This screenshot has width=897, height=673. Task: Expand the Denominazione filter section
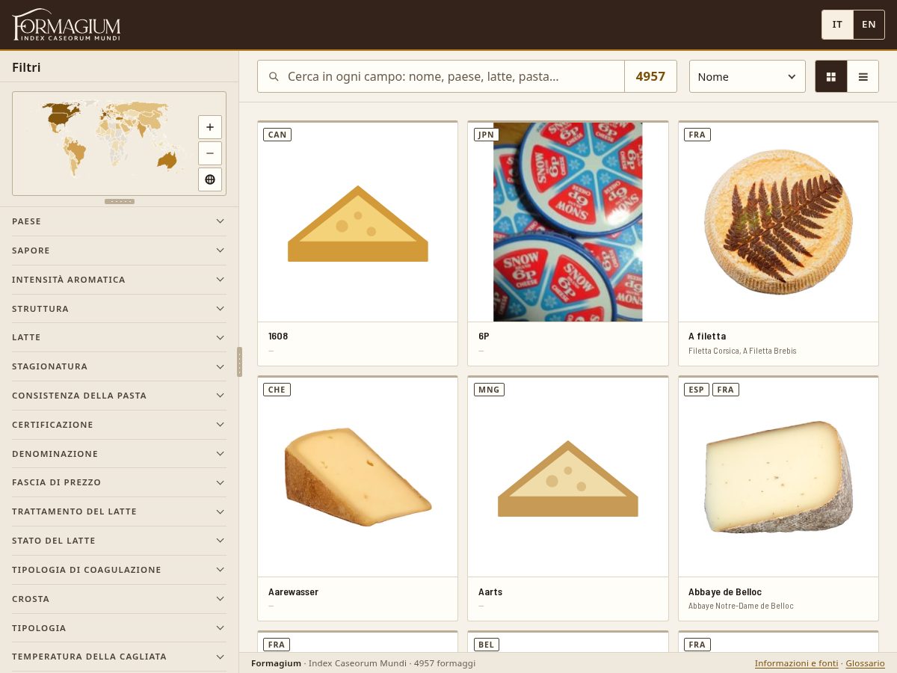119,454
